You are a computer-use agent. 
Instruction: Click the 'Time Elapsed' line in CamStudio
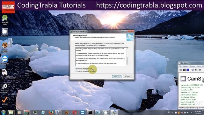pos(188,97)
